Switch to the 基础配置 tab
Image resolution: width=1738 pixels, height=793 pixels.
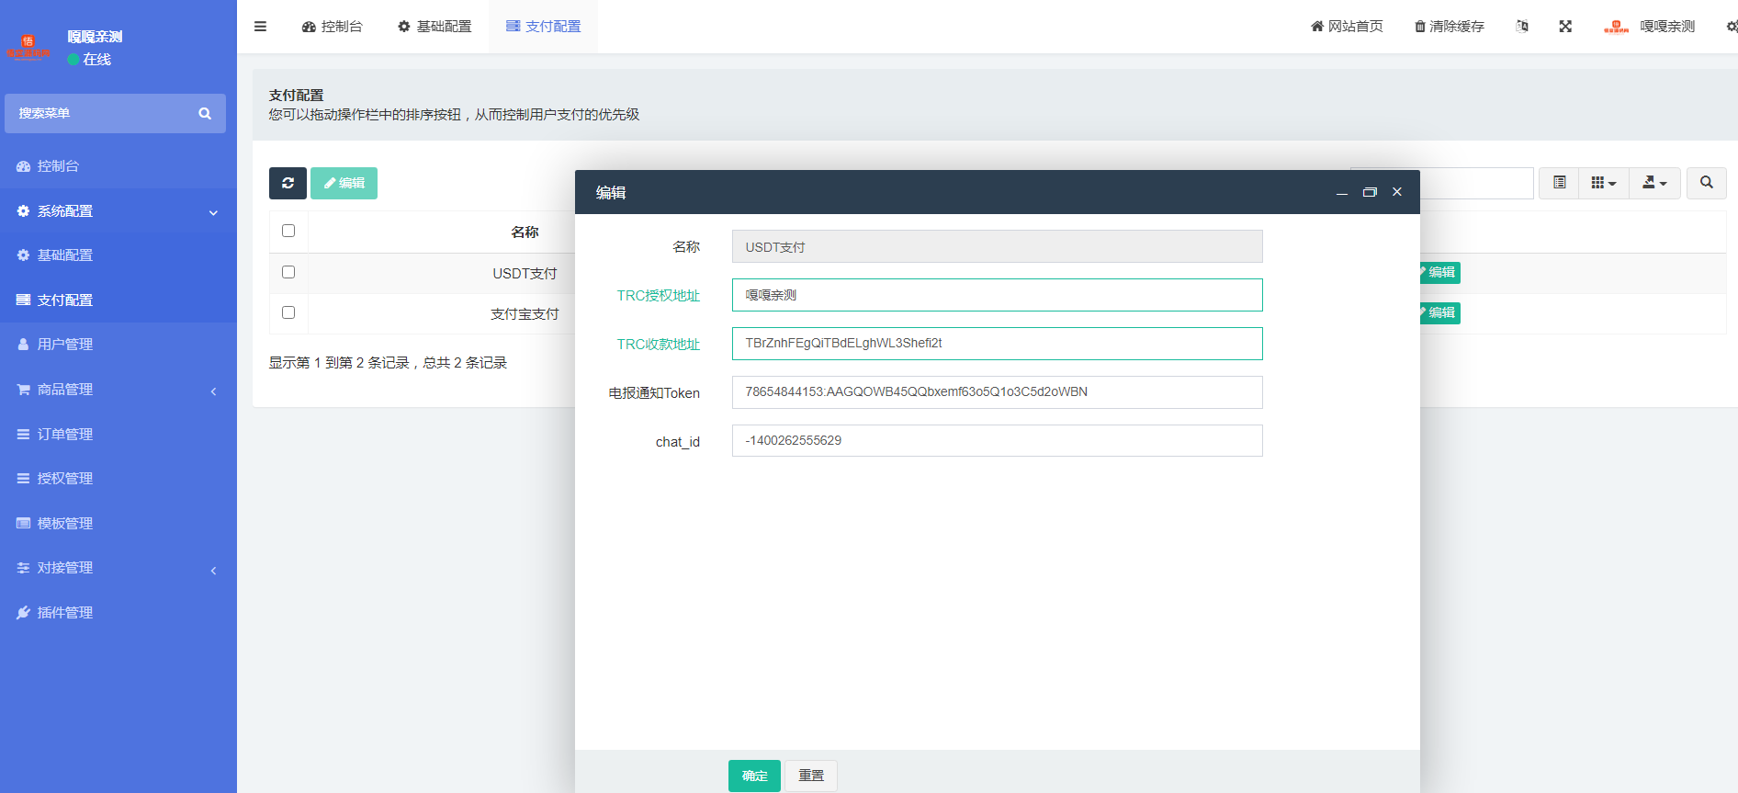click(434, 27)
